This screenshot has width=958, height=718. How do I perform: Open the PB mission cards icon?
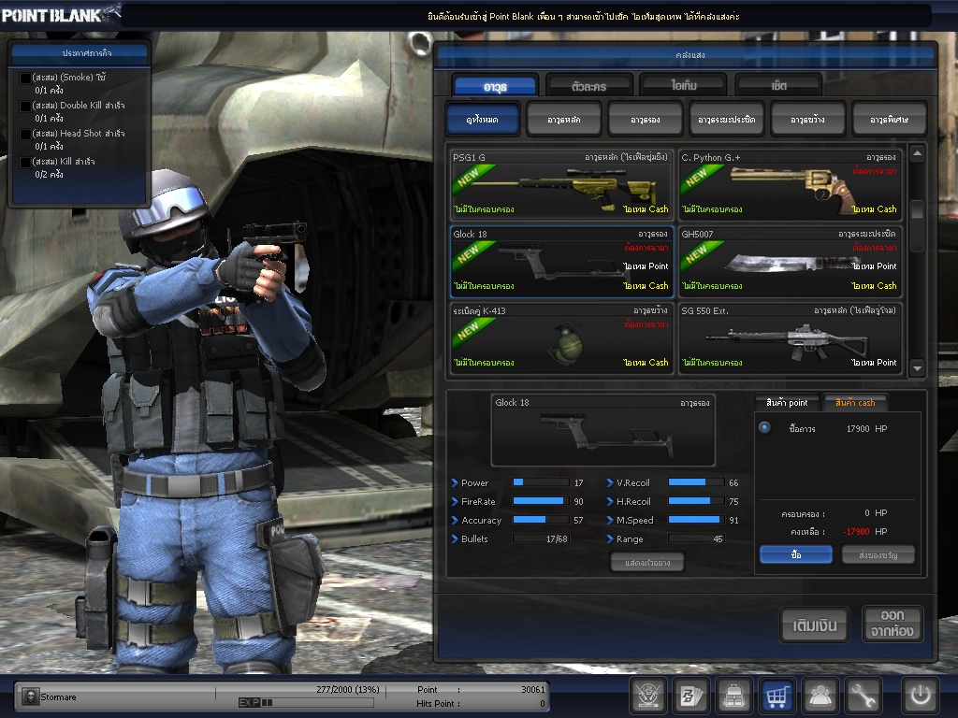(691, 696)
